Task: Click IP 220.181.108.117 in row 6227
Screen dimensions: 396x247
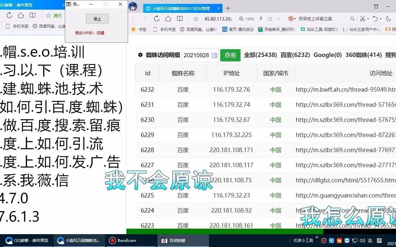Action: 231,165
